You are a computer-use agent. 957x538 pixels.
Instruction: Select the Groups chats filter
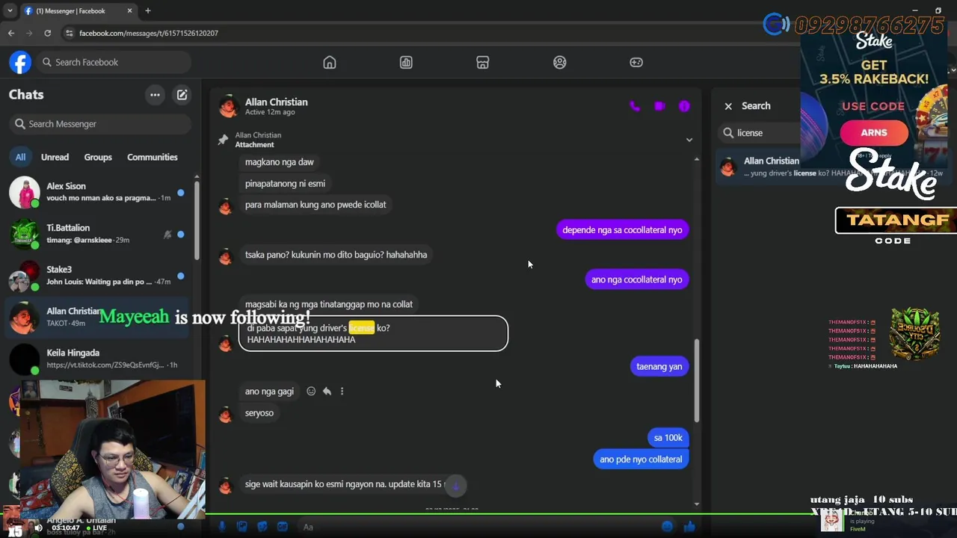98,157
